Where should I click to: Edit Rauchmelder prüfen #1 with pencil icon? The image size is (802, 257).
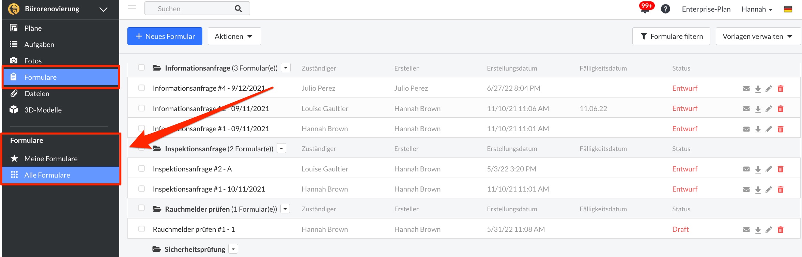769,230
